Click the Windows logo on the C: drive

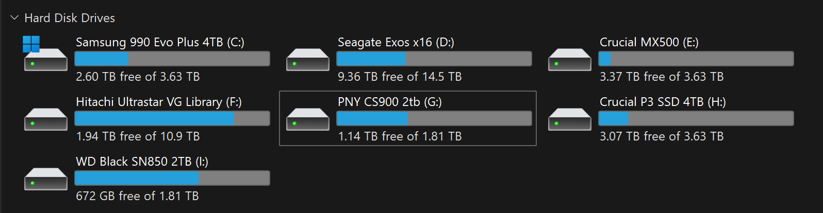tap(31, 44)
